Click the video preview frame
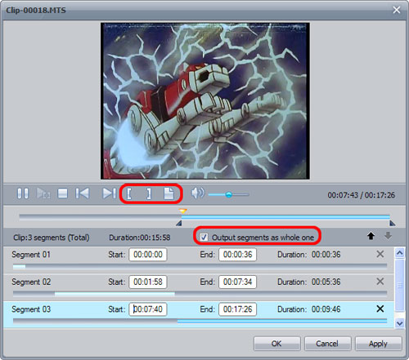This screenshot has width=409, height=360. click(x=205, y=101)
